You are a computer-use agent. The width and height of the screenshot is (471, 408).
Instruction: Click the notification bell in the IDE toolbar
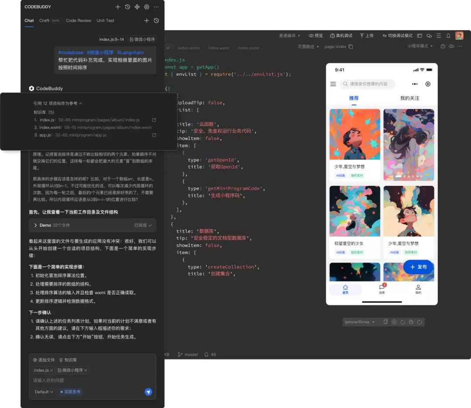click(x=448, y=36)
